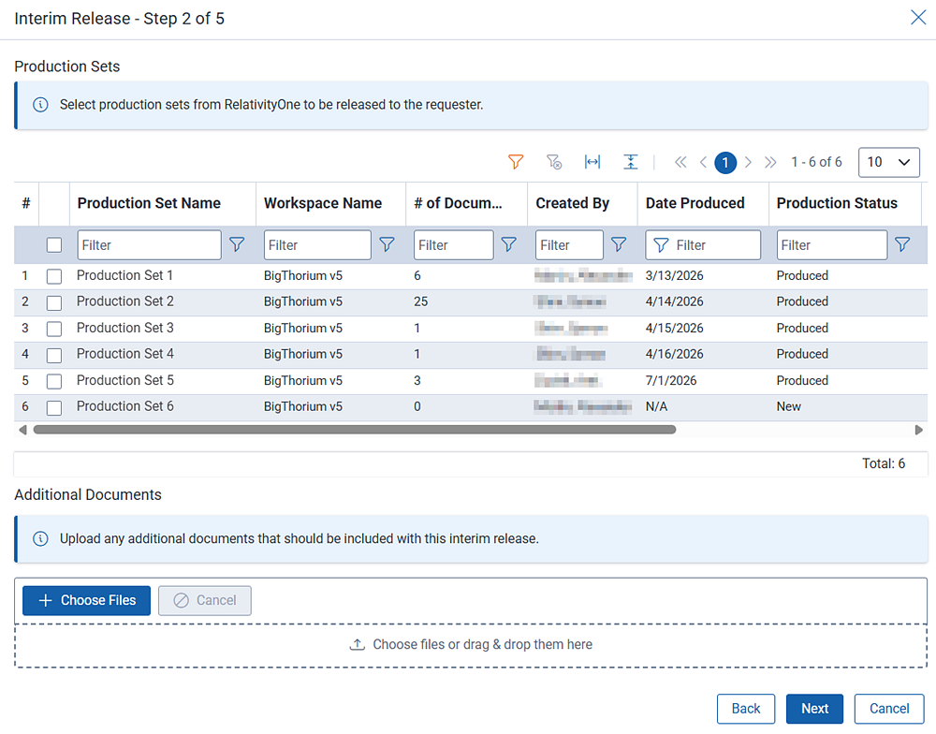Toggle the select-all checkbox in the filter row
The width and height of the screenshot is (936, 734).
pyautogui.click(x=54, y=245)
